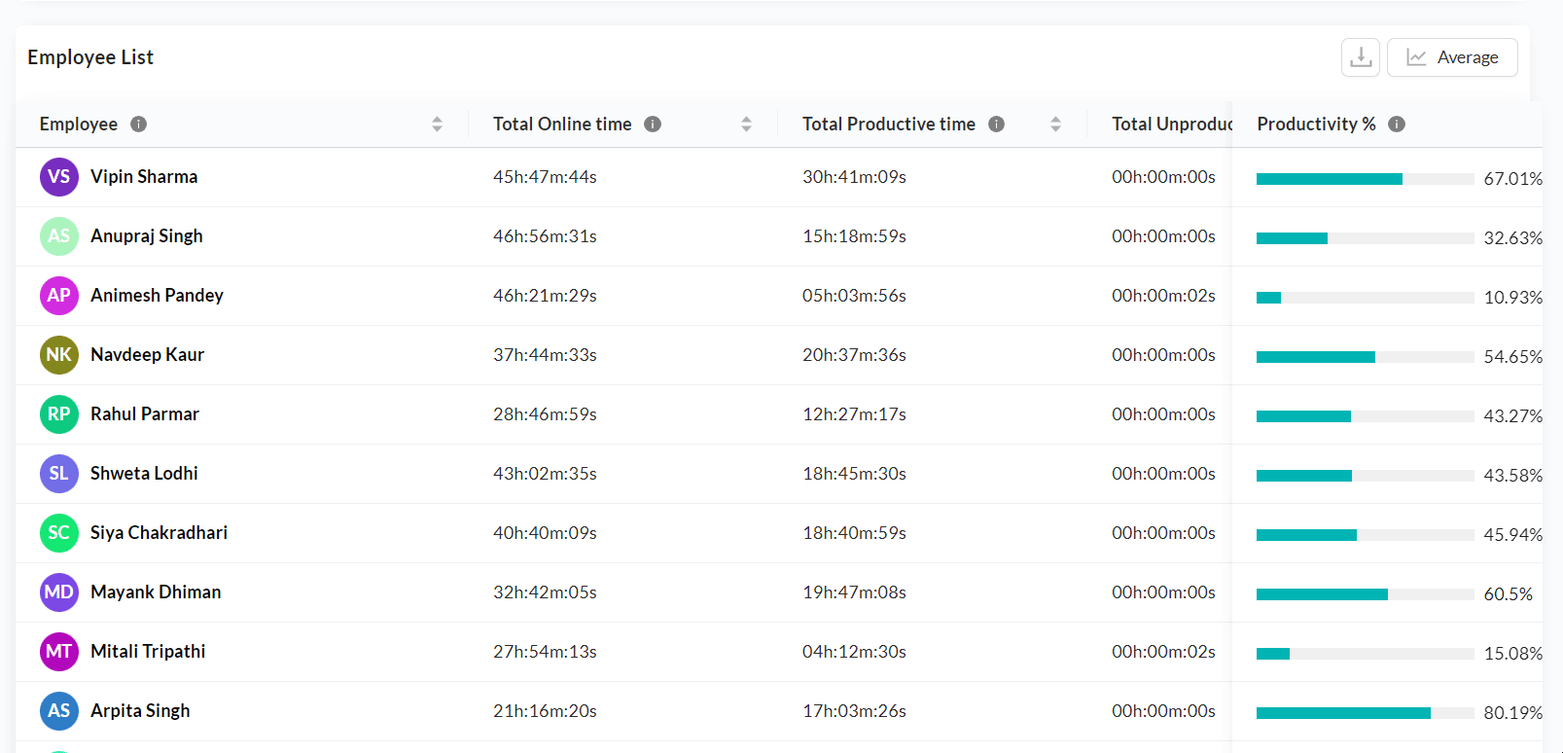
Task: Click Shweta Lodhi's SL avatar
Action: pyautogui.click(x=59, y=474)
